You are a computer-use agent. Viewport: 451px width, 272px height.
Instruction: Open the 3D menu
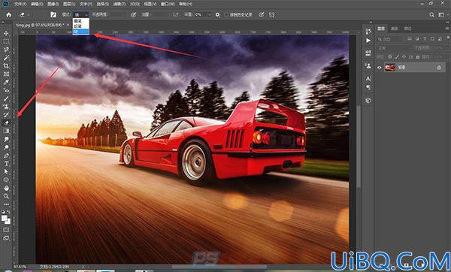coord(135,4)
